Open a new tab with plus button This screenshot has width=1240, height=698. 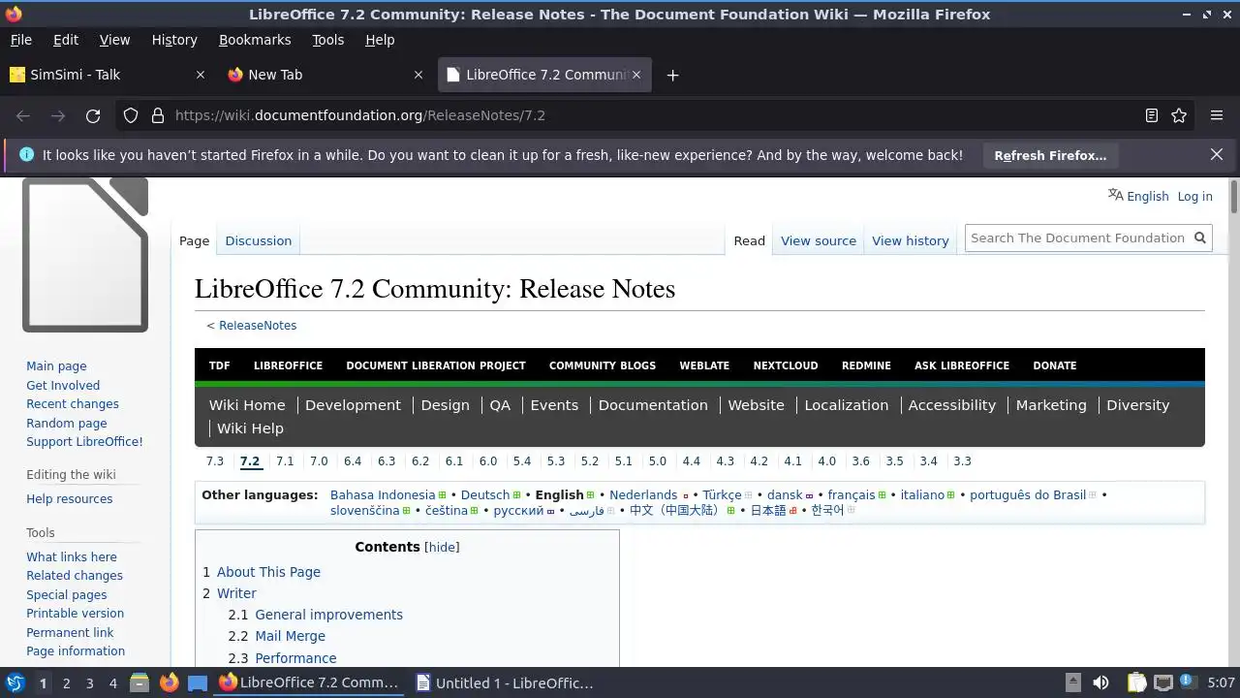coord(672,75)
